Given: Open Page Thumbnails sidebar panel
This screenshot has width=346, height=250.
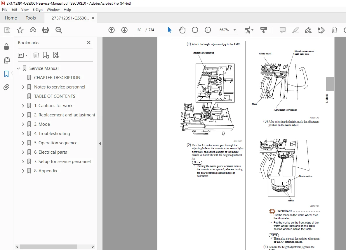Looking at the screenshot, I should coord(7,60).
